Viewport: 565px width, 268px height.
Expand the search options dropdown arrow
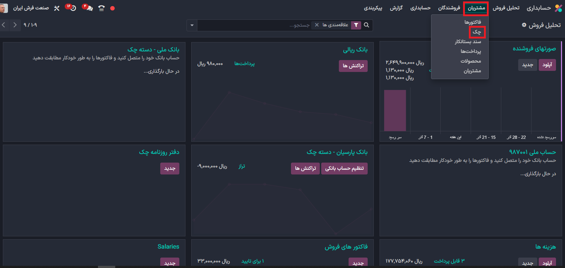[x=192, y=25]
